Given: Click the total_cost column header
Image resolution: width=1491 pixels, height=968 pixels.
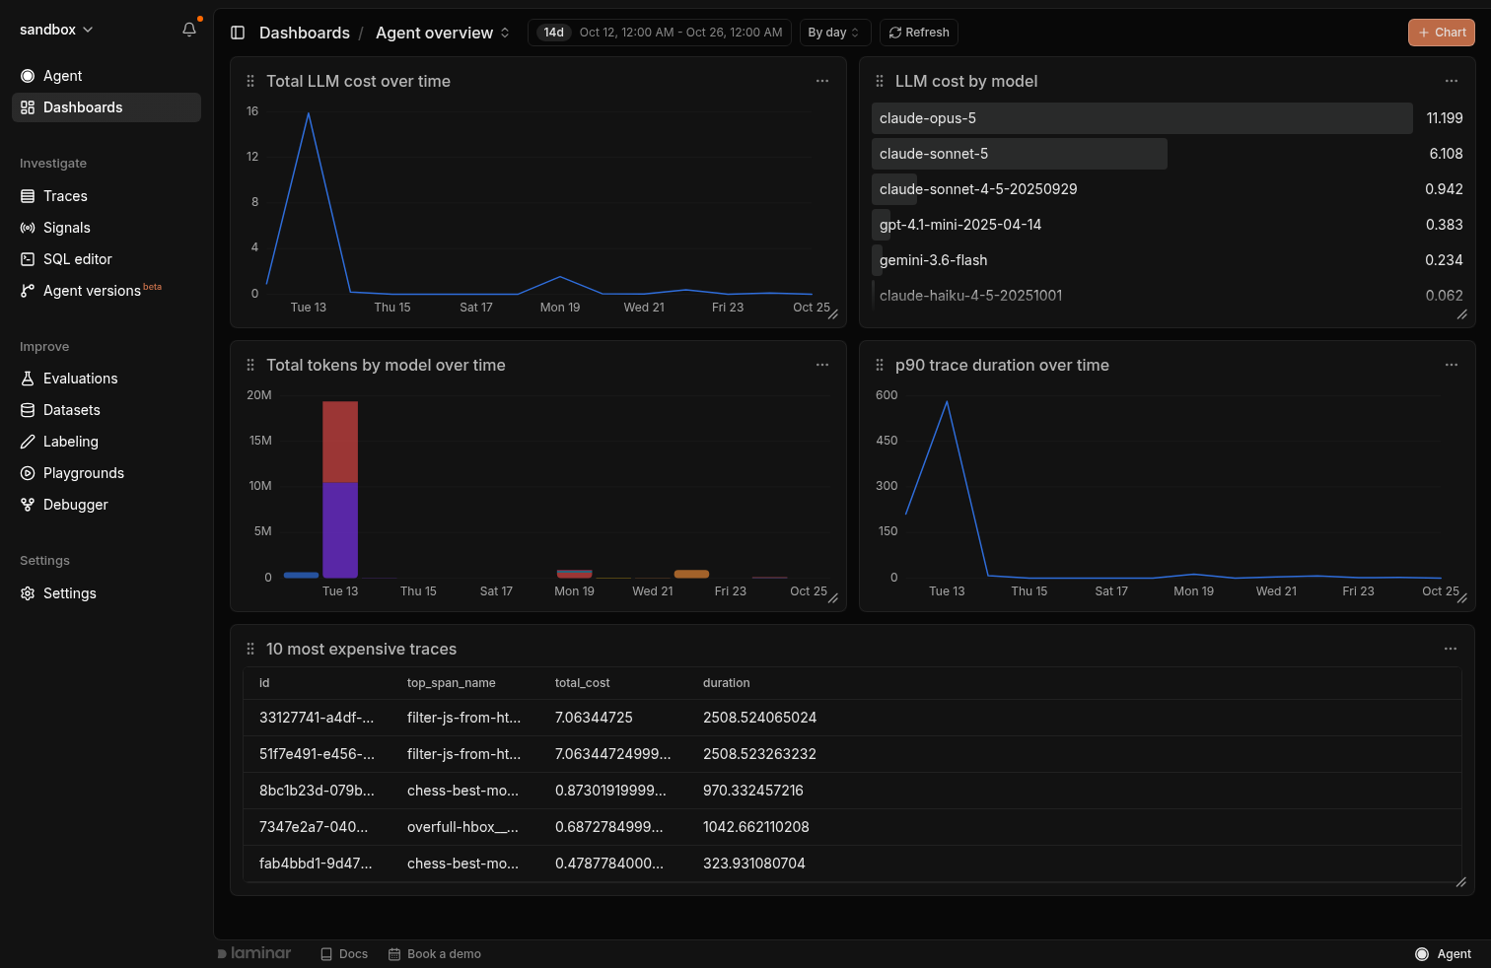Looking at the screenshot, I should [x=582, y=683].
